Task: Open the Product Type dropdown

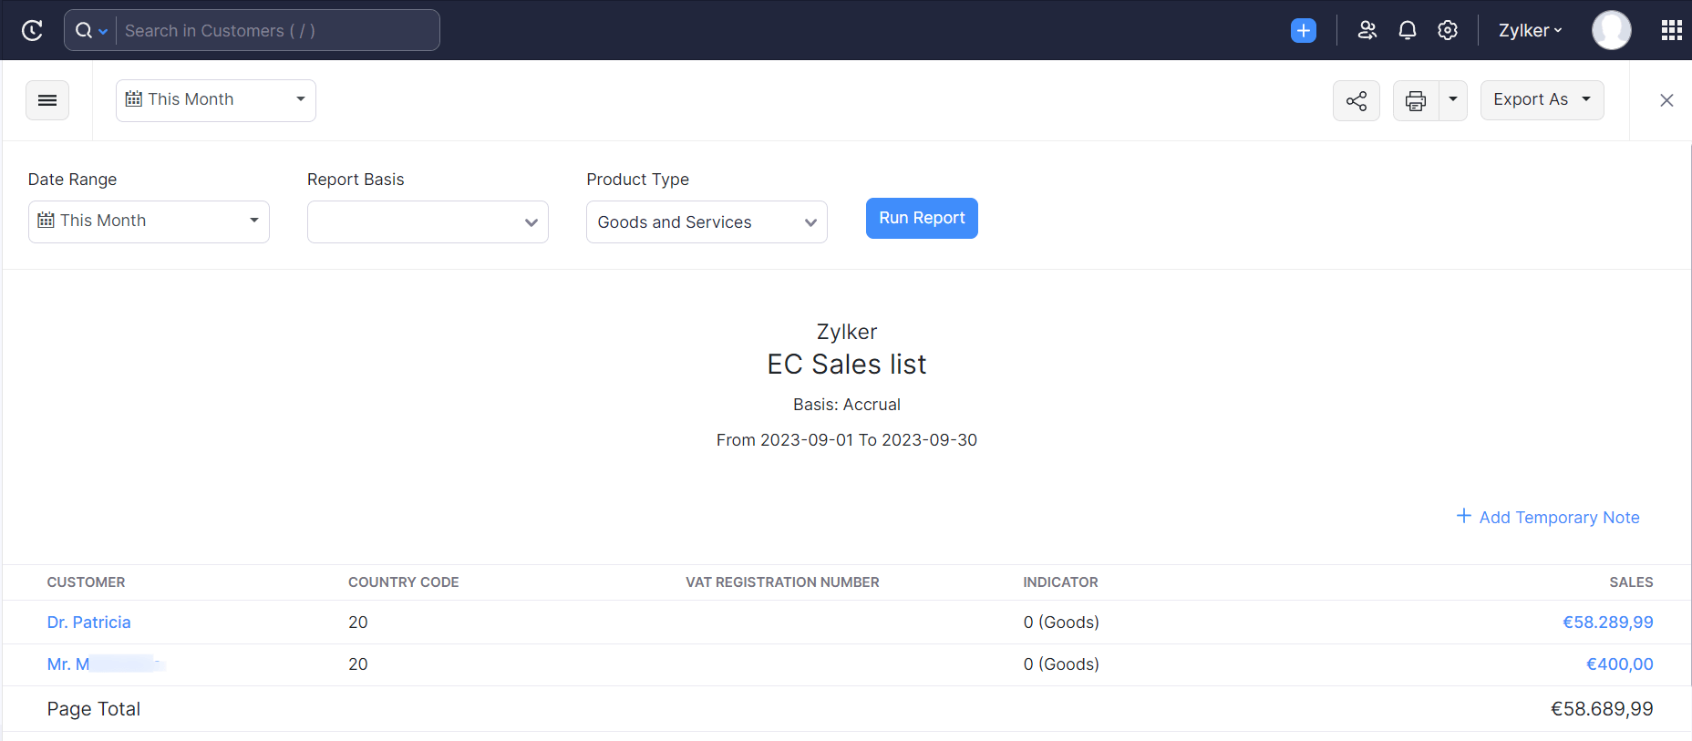Action: 707,222
